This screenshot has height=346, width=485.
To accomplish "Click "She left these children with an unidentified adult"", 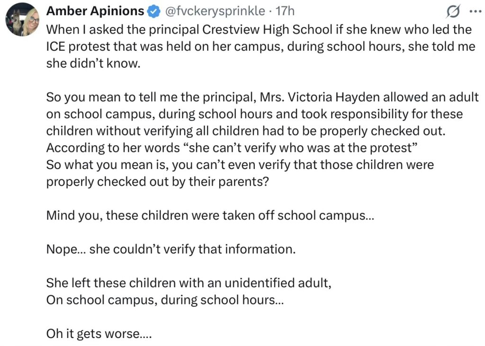I will pos(189,283).
